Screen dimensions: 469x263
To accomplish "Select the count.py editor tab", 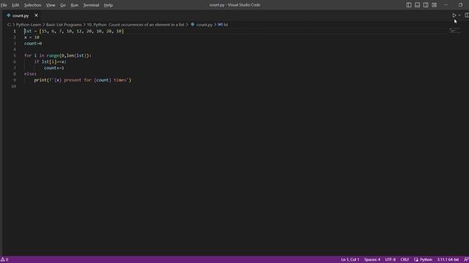I will point(21,15).
